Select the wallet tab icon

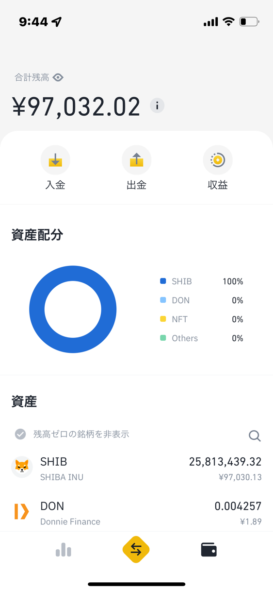pyautogui.click(x=209, y=550)
